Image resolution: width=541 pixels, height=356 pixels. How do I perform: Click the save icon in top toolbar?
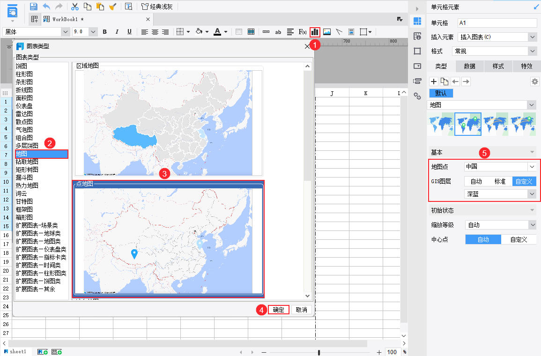click(33, 7)
